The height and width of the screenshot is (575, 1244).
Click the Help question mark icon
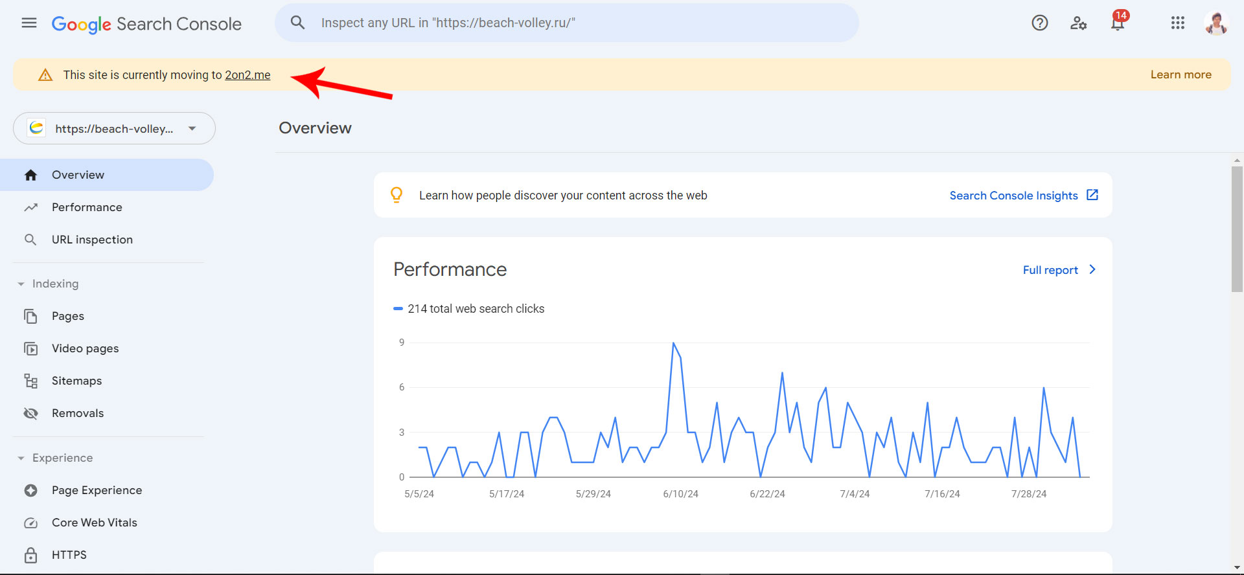pyautogui.click(x=1039, y=23)
